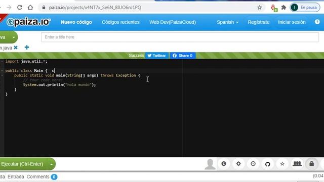Add a new file with plus icon
The width and height of the screenshot is (324, 182).
[27, 48]
